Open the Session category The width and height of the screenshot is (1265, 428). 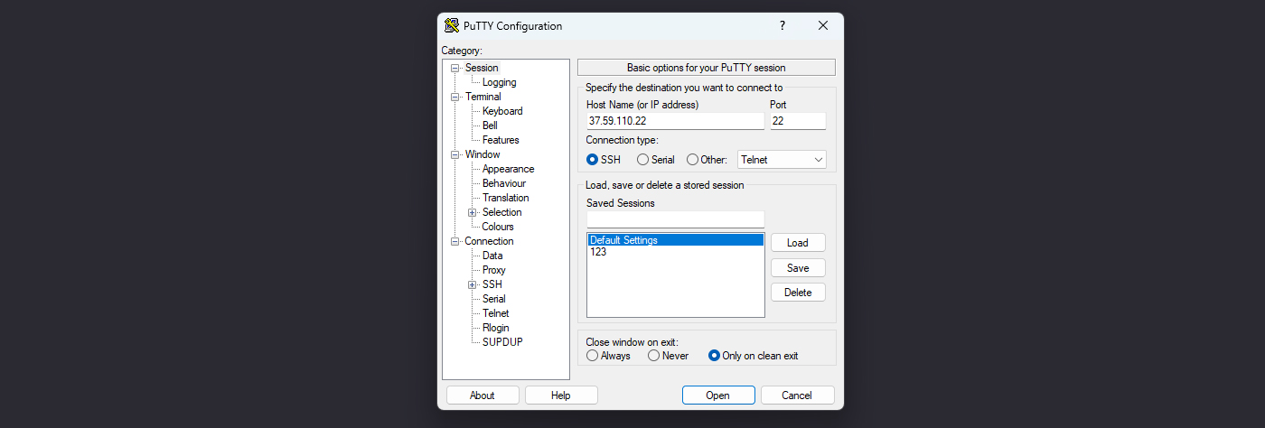482,68
